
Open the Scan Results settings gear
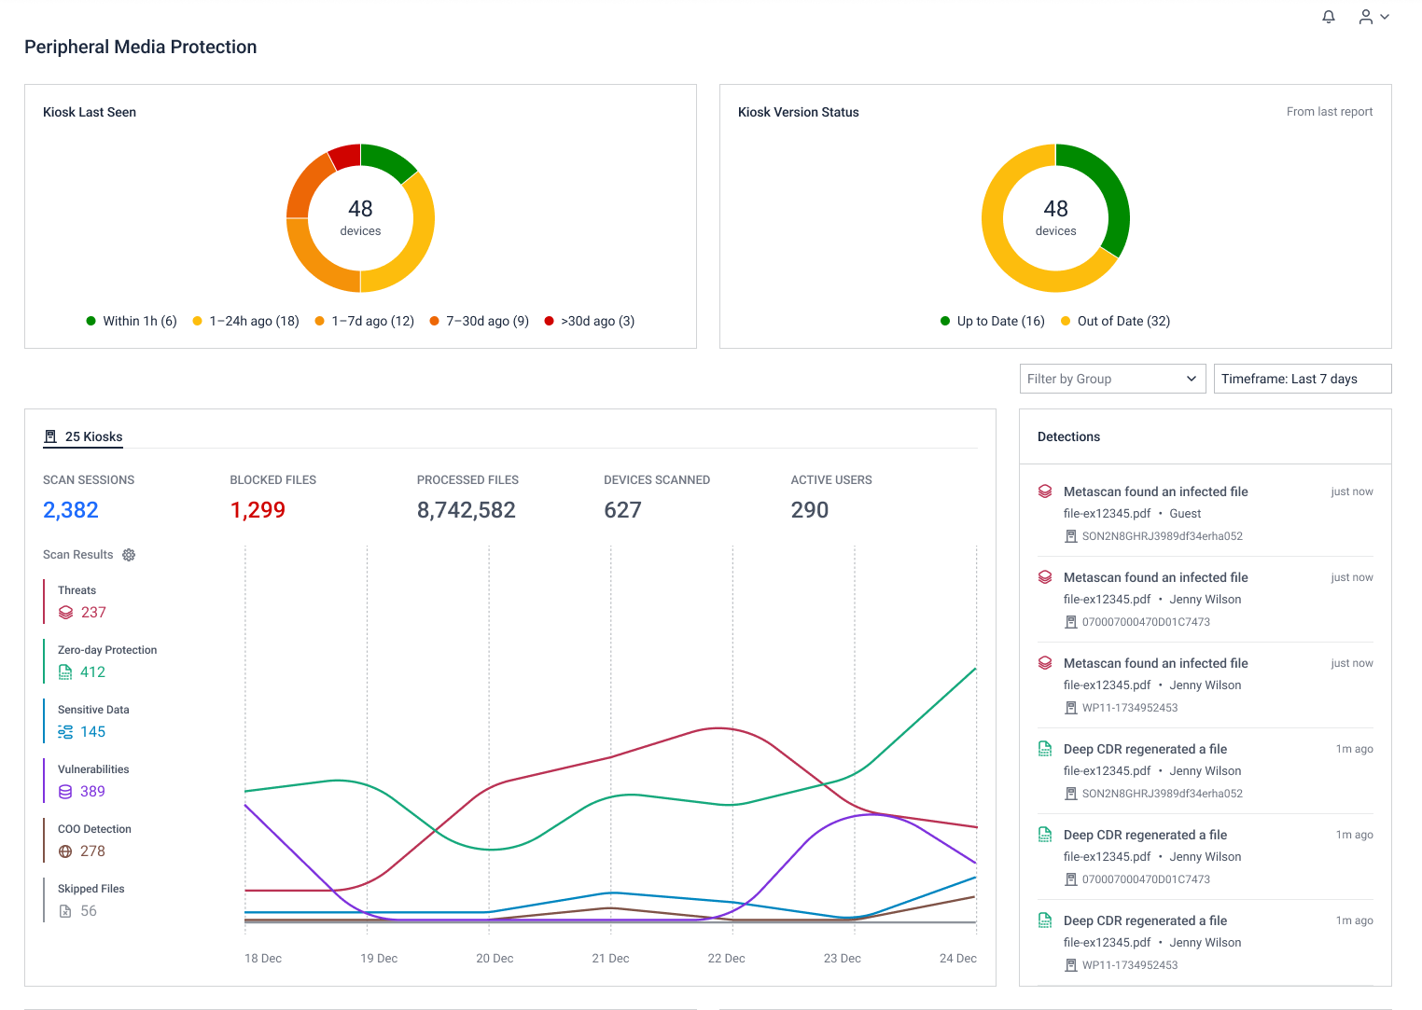[x=129, y=554]
